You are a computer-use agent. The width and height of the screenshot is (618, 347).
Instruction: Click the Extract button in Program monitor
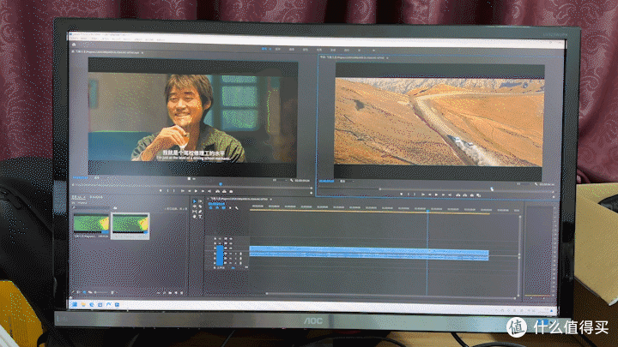pos(465,195)
